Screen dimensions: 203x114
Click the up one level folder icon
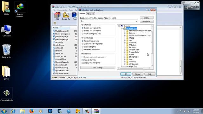tap(55, 23)
